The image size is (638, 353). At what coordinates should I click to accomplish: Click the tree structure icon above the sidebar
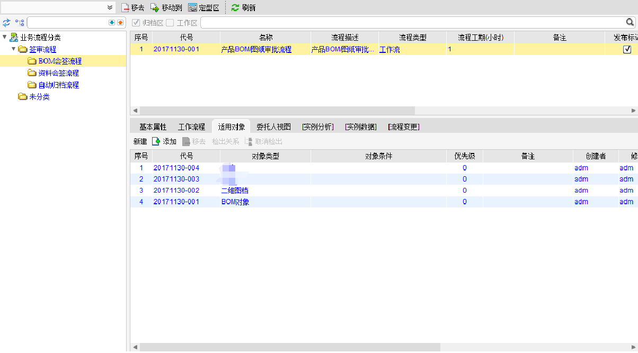(x=20, y=23)
